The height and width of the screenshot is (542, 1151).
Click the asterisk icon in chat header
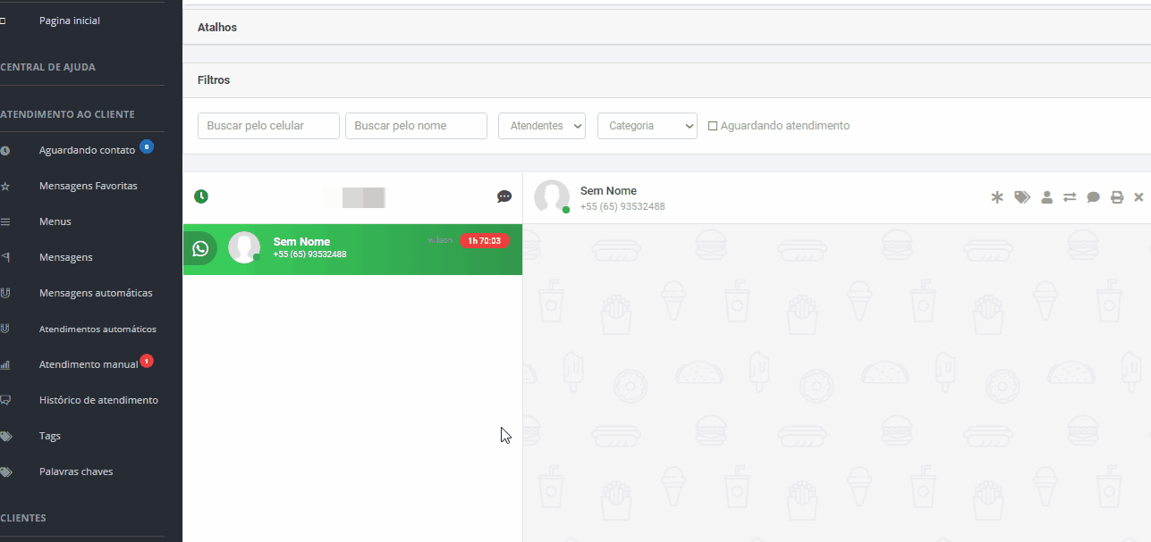[997, 197]
